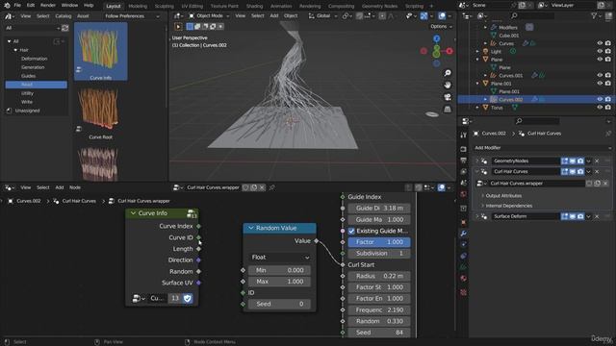
Task: Open the Object Mode dropdown
Action: click(x=209, y=15)
